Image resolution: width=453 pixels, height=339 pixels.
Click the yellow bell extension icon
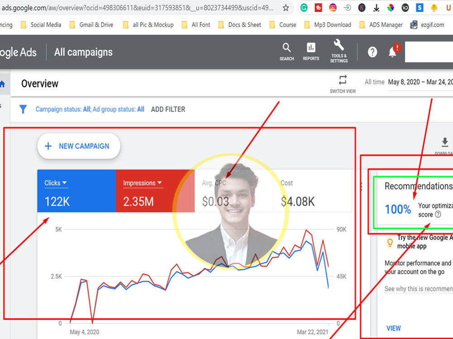click(434, 8)
